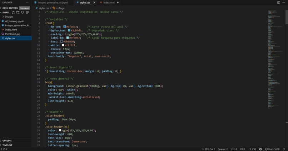
Task: Click the New File icon in Explorer
Action: tap(13, 12)
